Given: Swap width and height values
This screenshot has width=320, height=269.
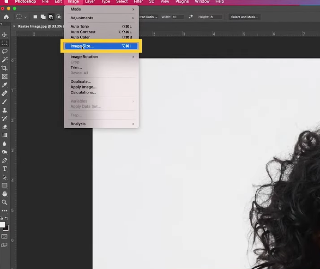Looking at the screenshot, I should pos(190,17).
